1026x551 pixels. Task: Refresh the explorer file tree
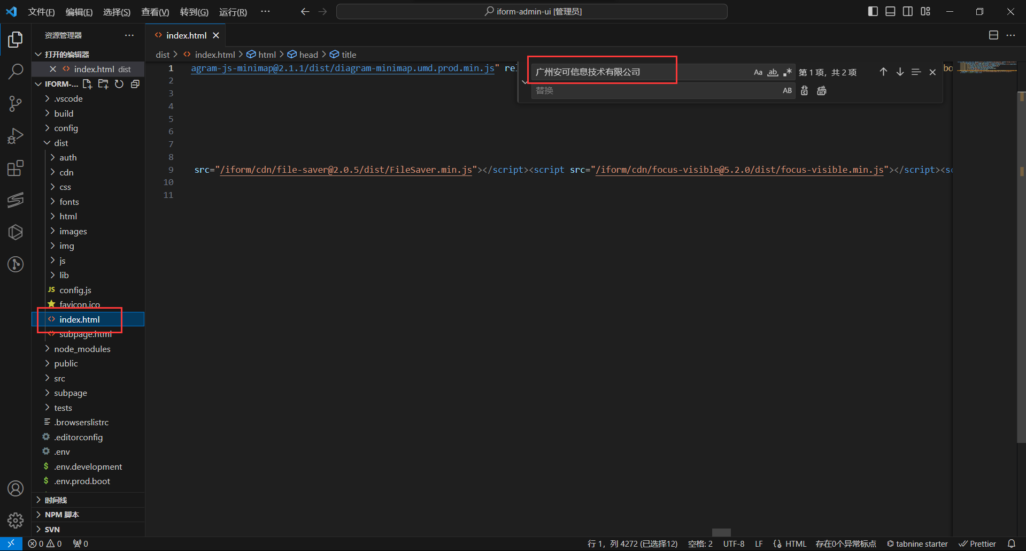click(x=119, y=84)
